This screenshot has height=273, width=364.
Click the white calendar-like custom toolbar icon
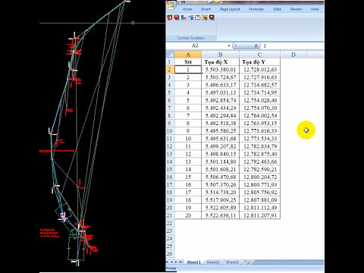198,17
